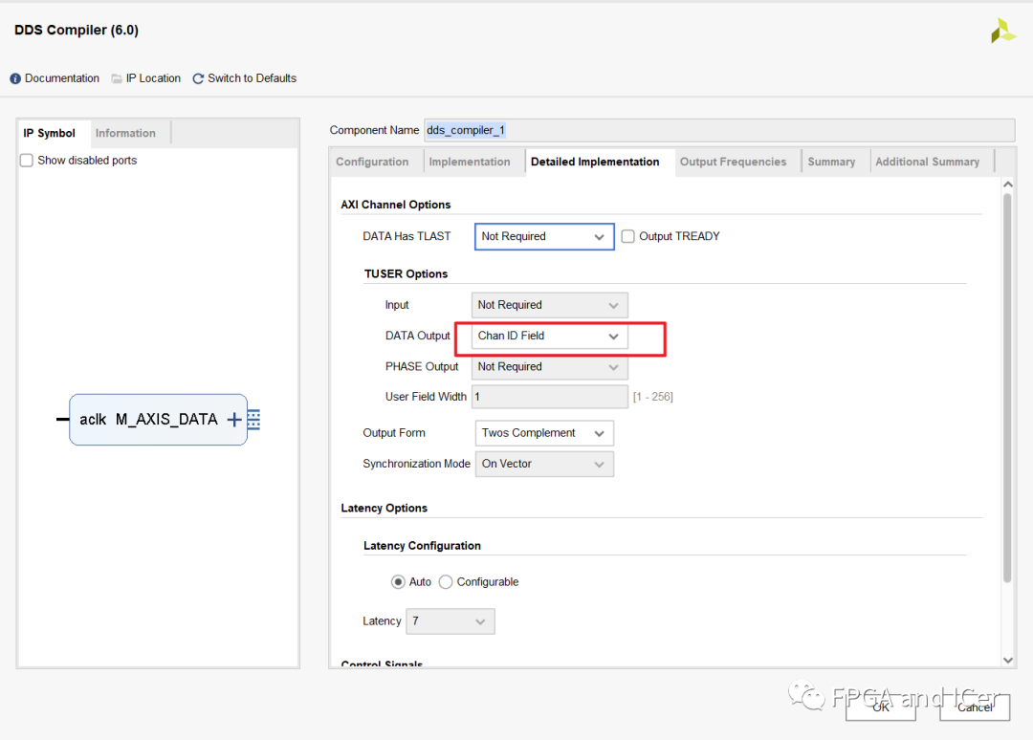Click the TUSER Options heading
Screen dimensions: 1033x740
[406, 273]
